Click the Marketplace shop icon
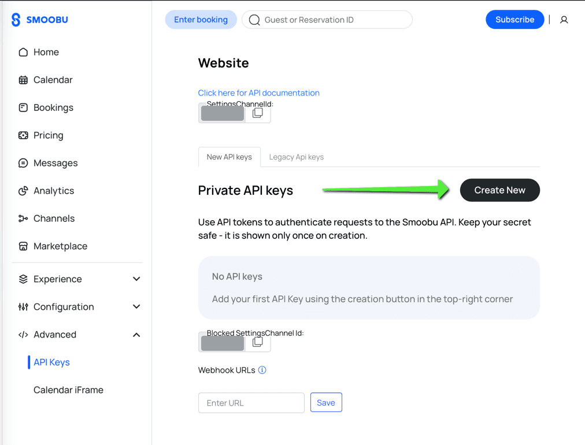Image resolution: width=585 pixels, height=445 pixels. click(x=23, y=246)
